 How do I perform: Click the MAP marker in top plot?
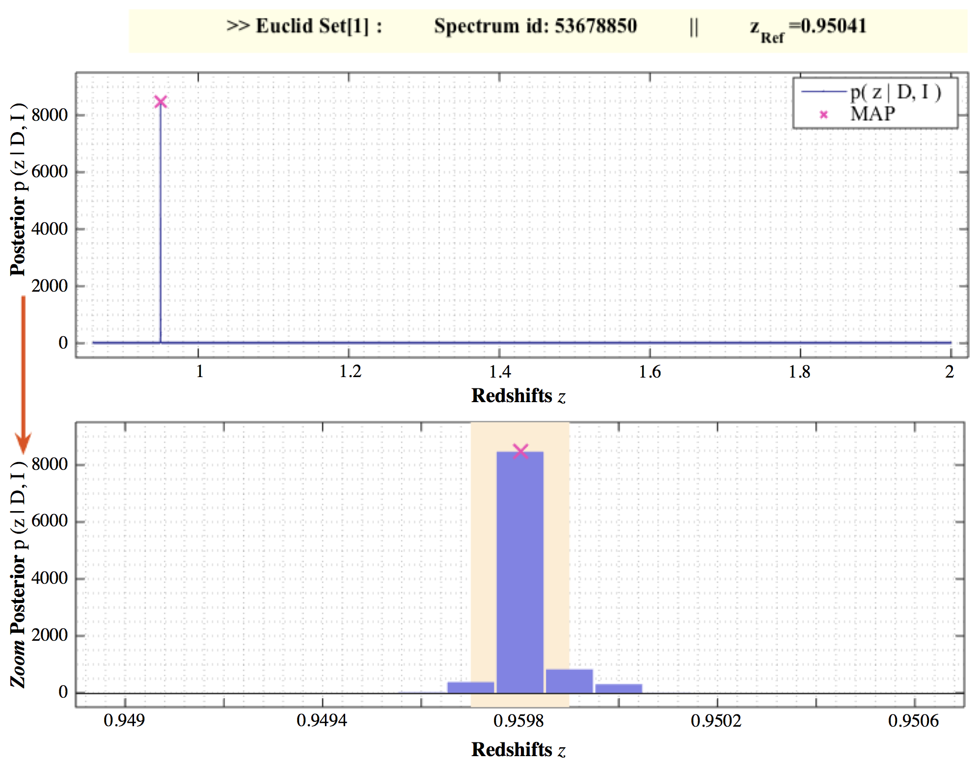161,102
